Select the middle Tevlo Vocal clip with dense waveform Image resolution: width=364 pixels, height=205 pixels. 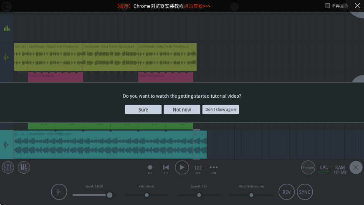tap(110, 57)
